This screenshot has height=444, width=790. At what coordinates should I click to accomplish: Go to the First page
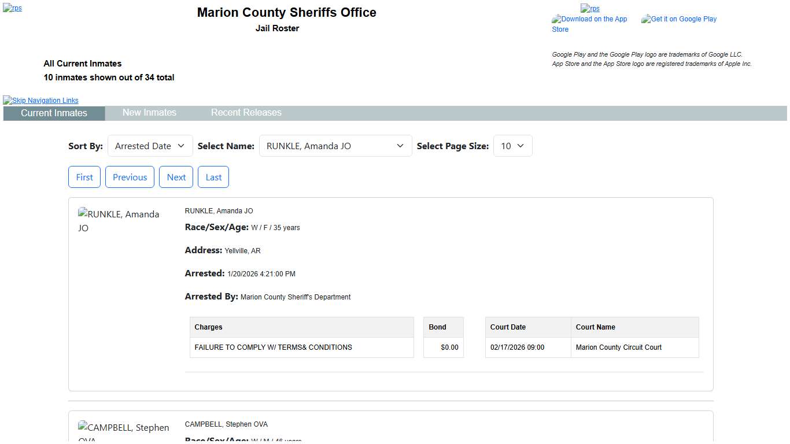(84, 177)
